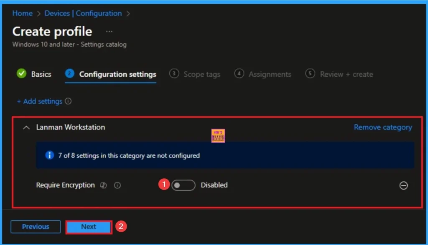Open Devices | Configuration breadcrumb
428x245 pixels.
click(83, 13)
